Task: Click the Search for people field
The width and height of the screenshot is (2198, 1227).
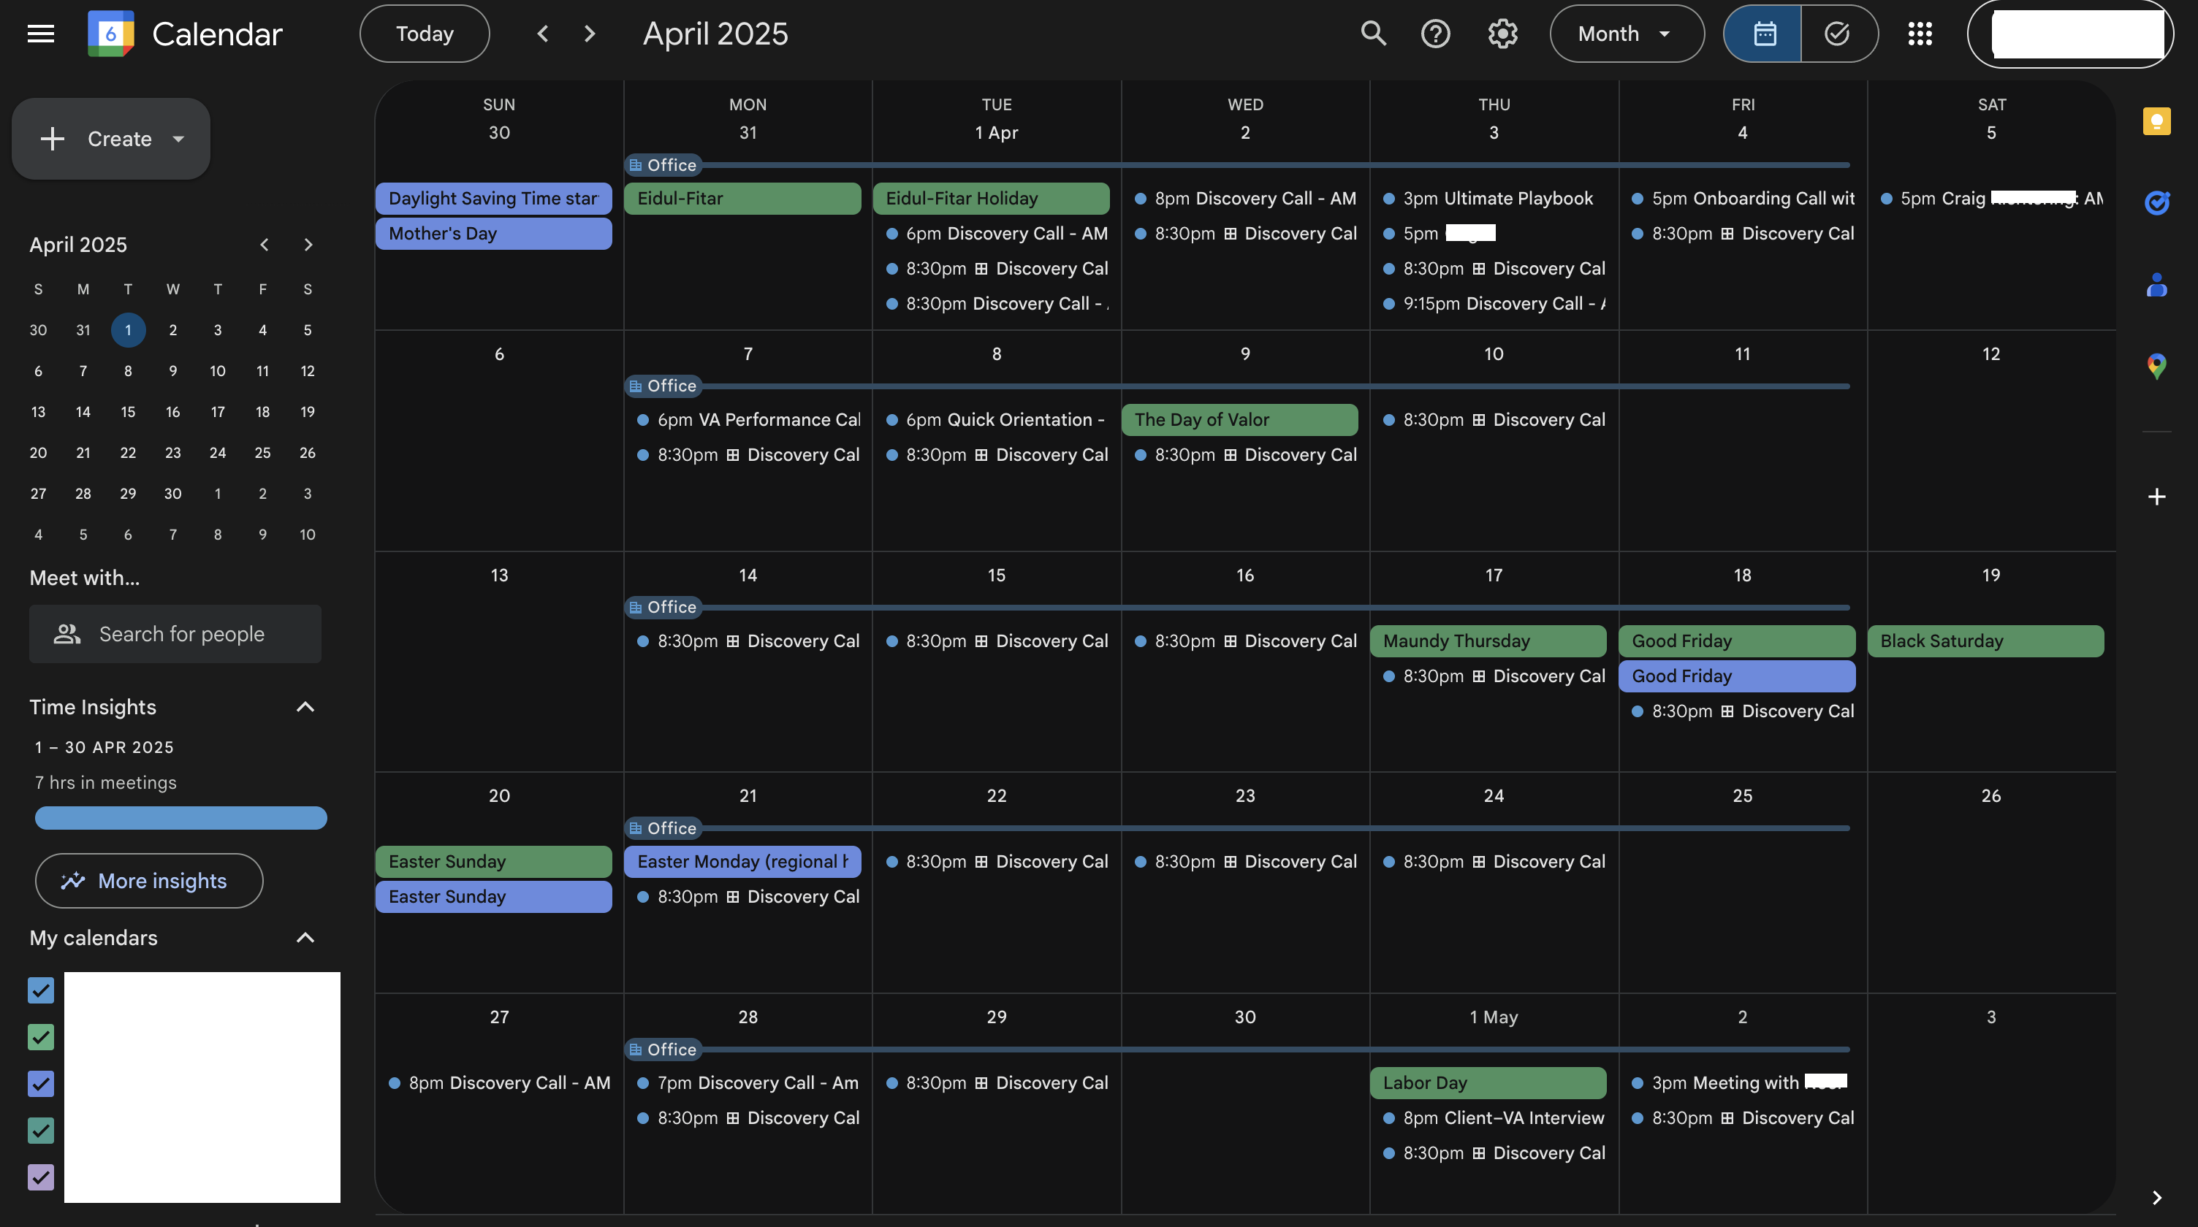Action: 176,633
